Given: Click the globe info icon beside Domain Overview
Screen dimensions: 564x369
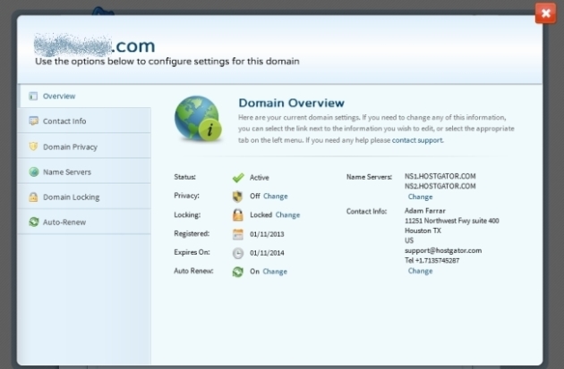Looking at the screenshot, I should point(199,119).
